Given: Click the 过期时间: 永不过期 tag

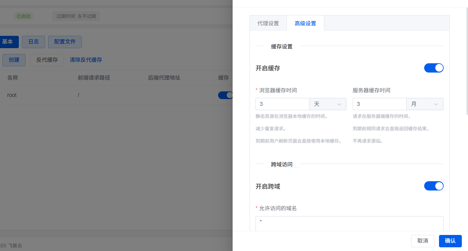Looking at the screenshot, I should 76,16.
